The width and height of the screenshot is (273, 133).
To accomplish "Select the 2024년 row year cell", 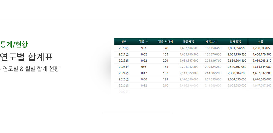I will [x=123, y=73].
